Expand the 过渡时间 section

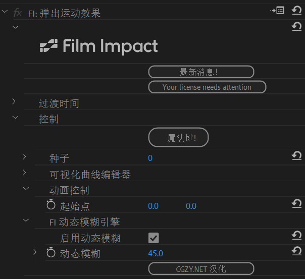pos(15,102)
